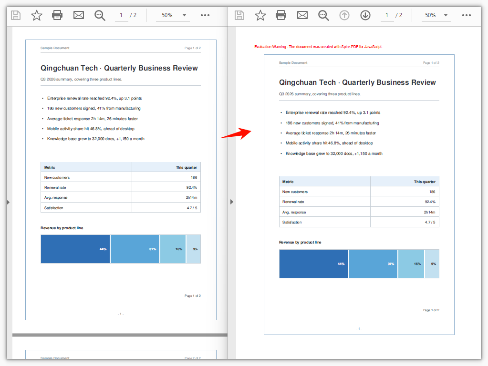The height and width of the screenshot is (366, 488).
Task: Open the 50% zoom dropdown in left viewer
Action: click(x=173, y=15)
